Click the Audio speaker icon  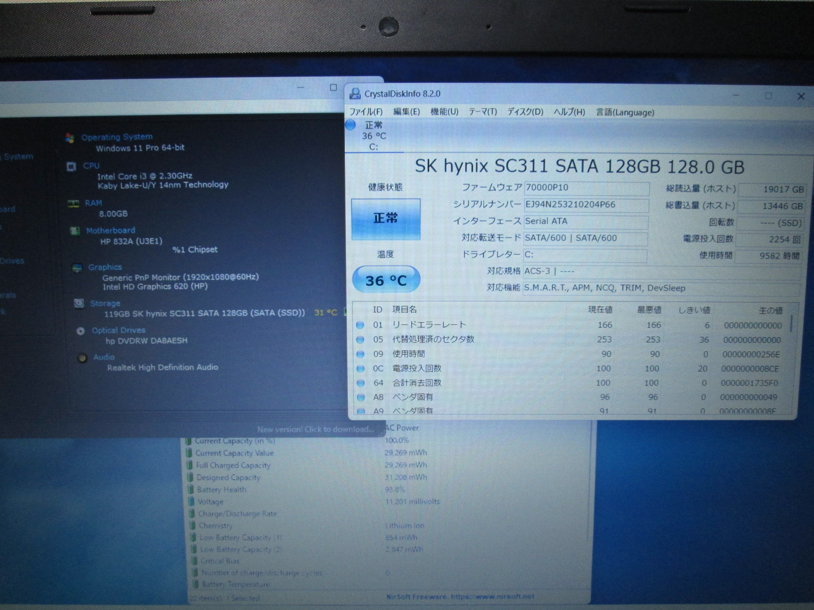pos(82,358)
